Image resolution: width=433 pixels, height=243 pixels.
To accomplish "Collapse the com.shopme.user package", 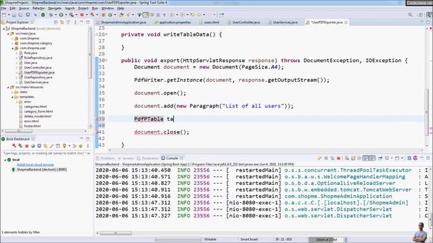I will [12, 48].
